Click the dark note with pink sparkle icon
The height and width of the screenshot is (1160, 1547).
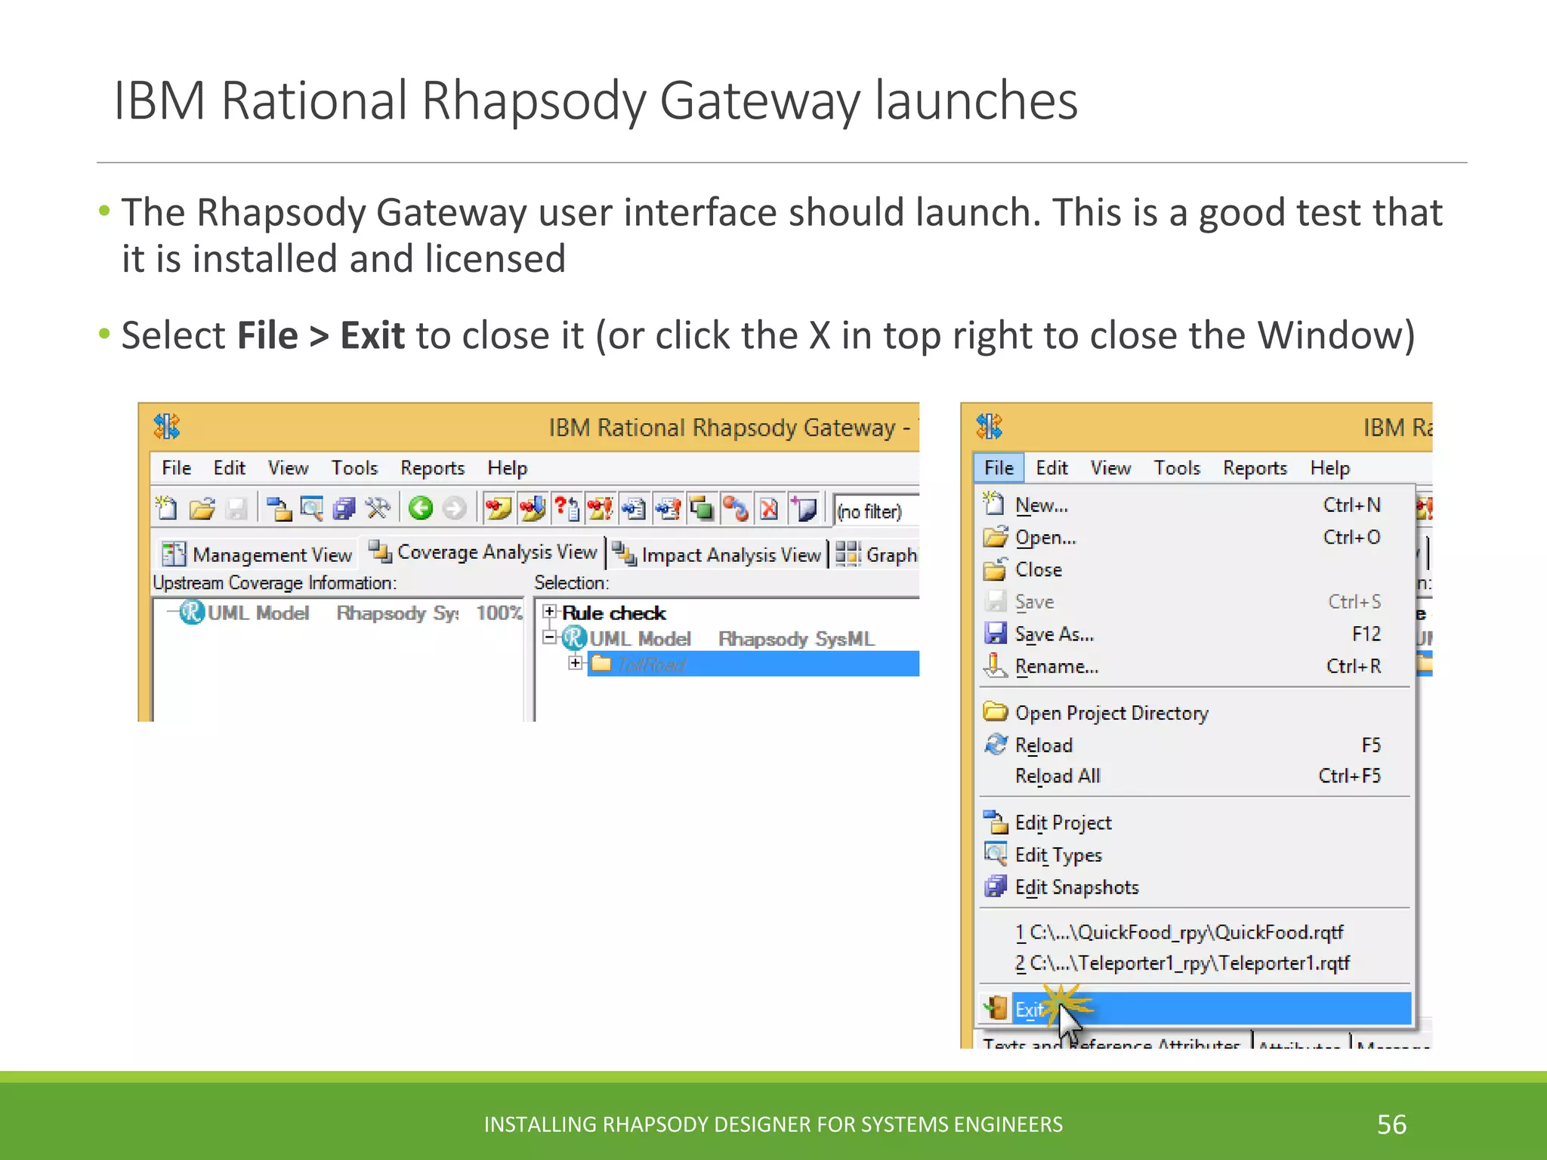[x=803, y=508]
